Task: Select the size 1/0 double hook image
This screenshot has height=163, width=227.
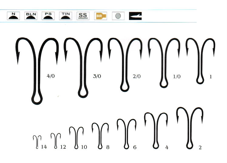Action: 164,63
